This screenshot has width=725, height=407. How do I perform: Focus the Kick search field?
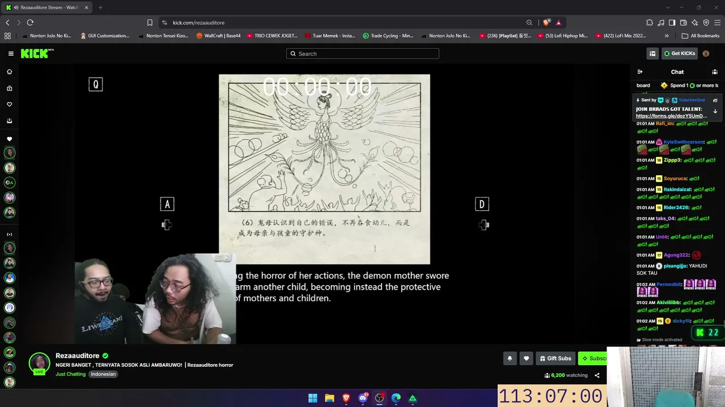362,54
